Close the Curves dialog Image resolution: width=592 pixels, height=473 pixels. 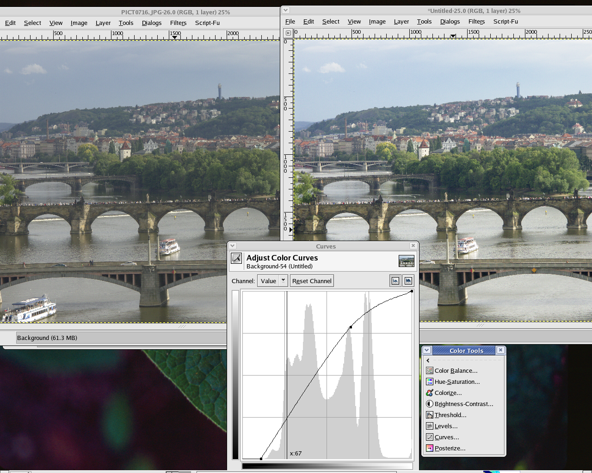coord(413,246)
